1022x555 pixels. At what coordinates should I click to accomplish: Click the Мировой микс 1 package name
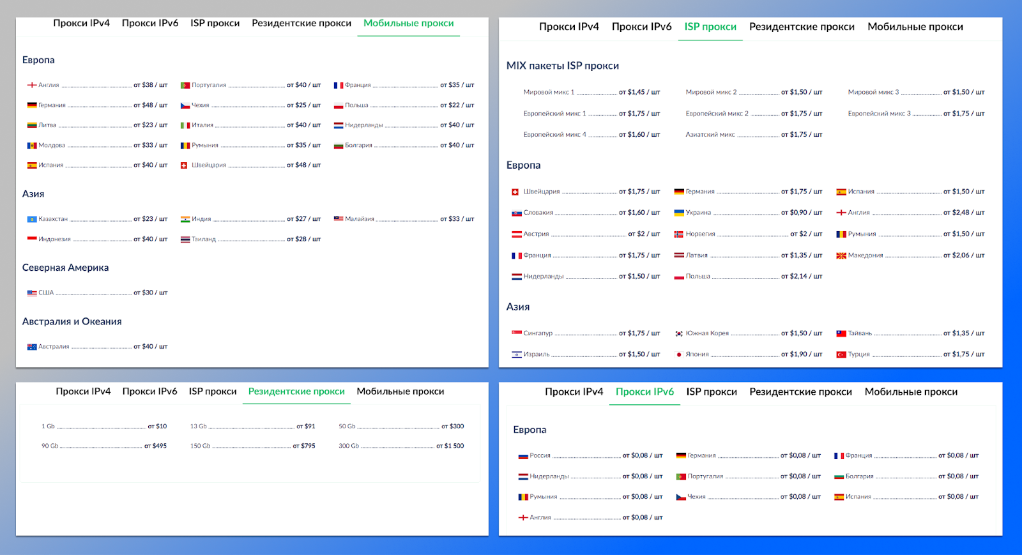(549, 93)
